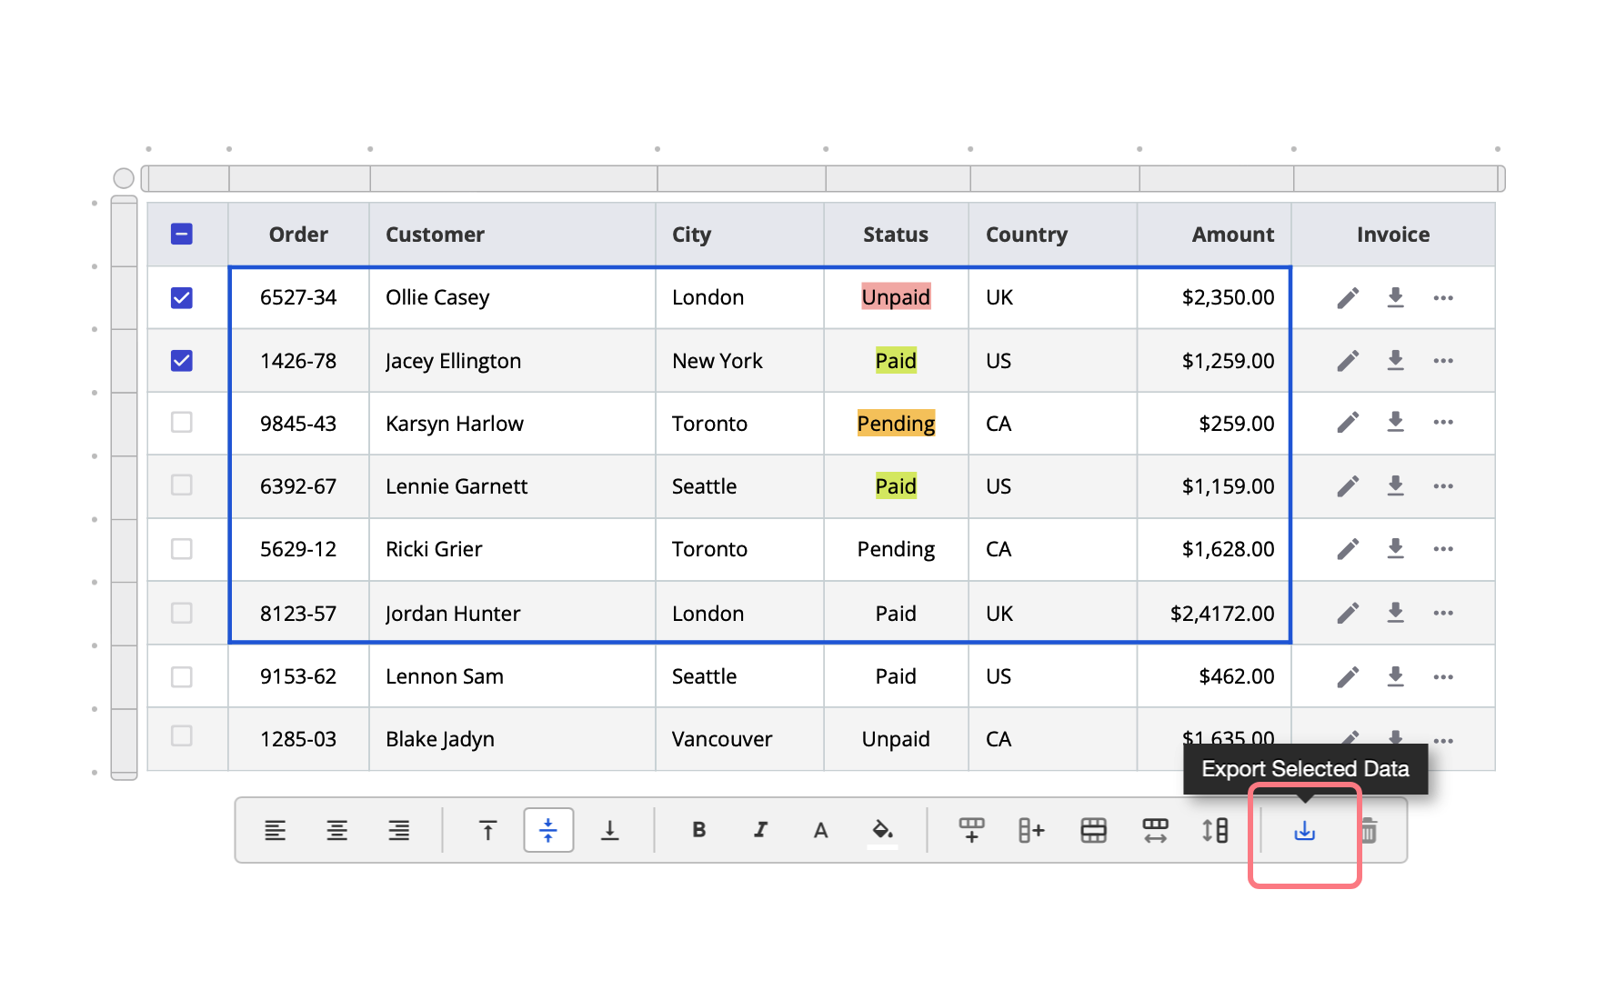Check the Karsyn Harlow row checkbox
1606x1000 pixels.
[182, 423]
